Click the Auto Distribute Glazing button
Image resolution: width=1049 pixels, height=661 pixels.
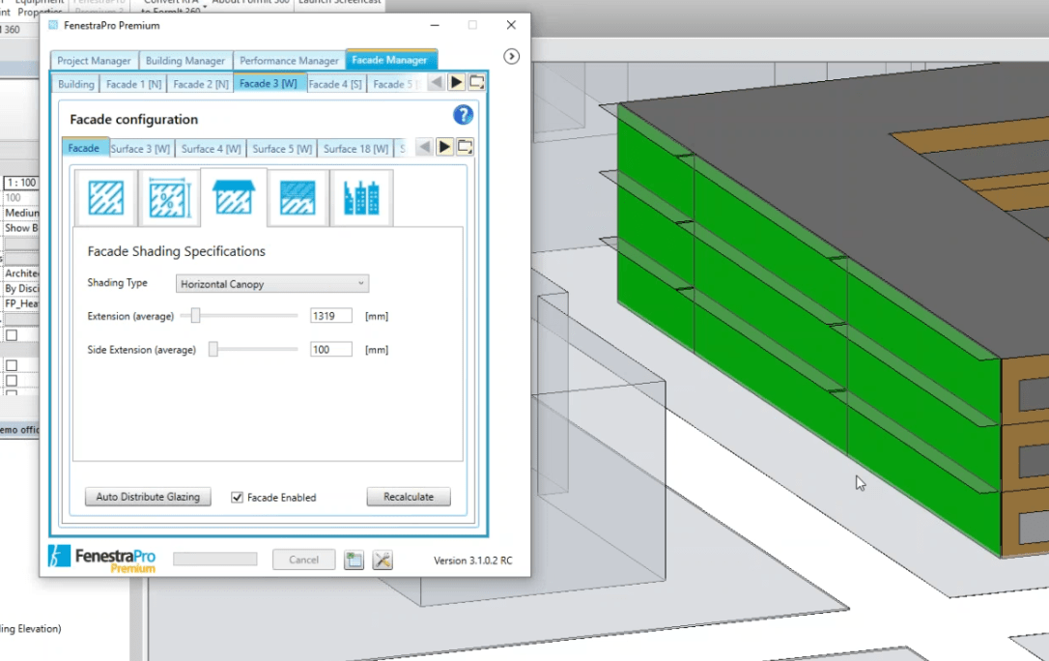(148, 497)
